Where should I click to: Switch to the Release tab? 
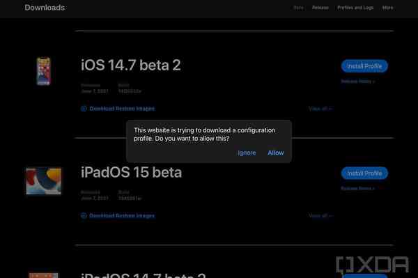[320, 8]
